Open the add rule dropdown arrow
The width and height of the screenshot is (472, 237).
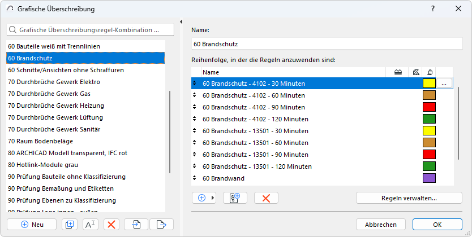click(x=213, y=197)
